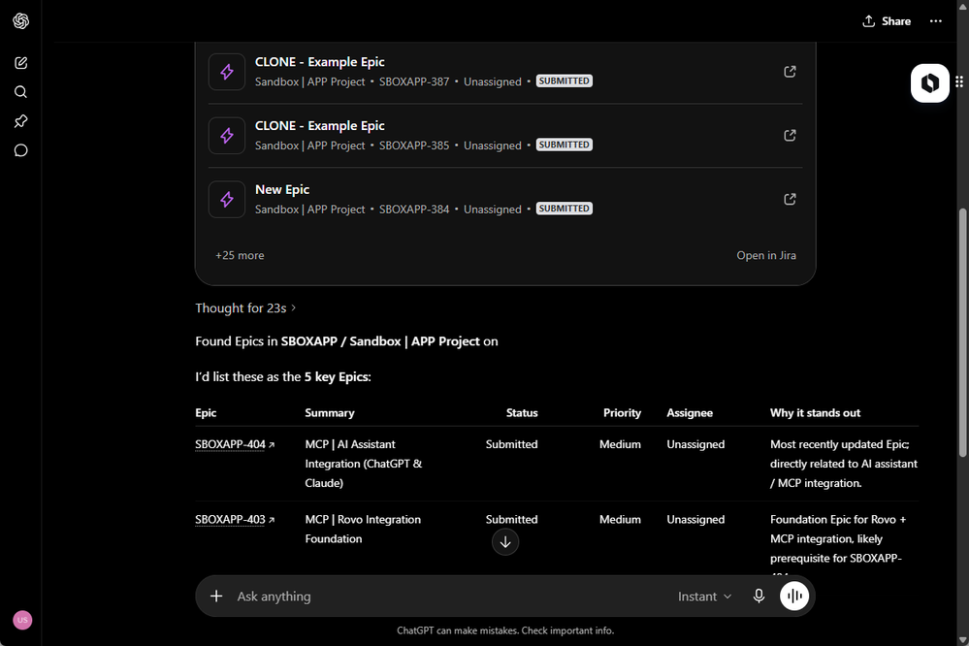Click the plus attach icon in the composer
The height and width of the screenshot is (646, 969).
(x=216, y=596)
